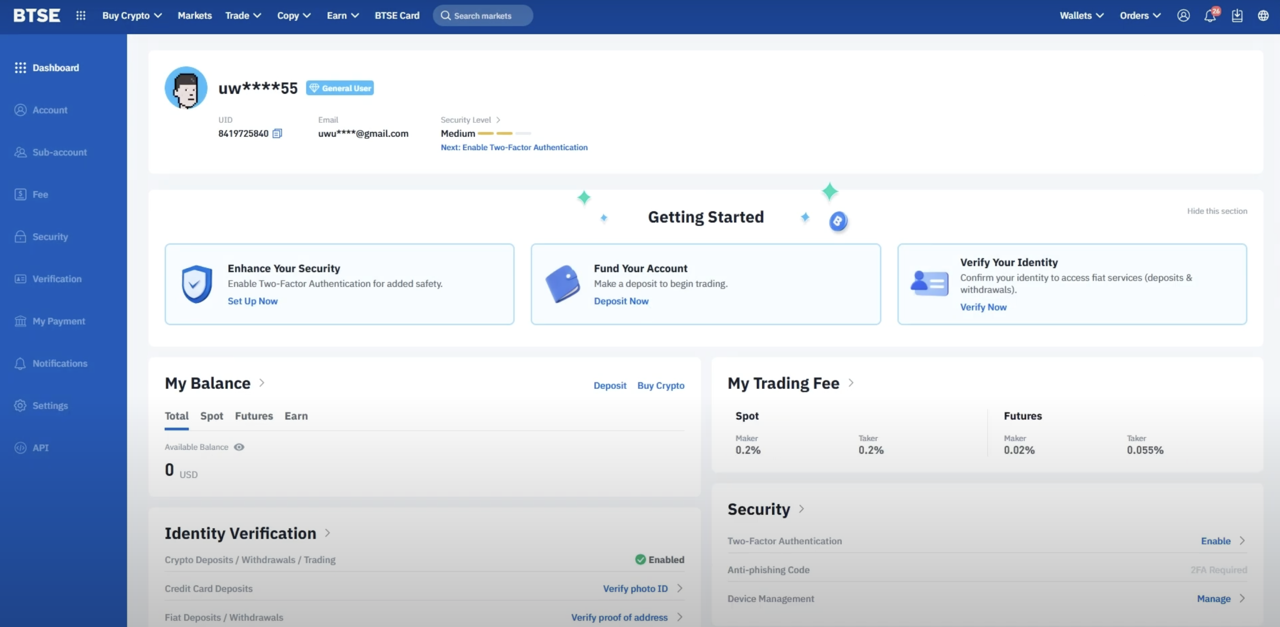Click the Set Up Now link
Viewport: 1280px width, 627px height.
point(252,301)
